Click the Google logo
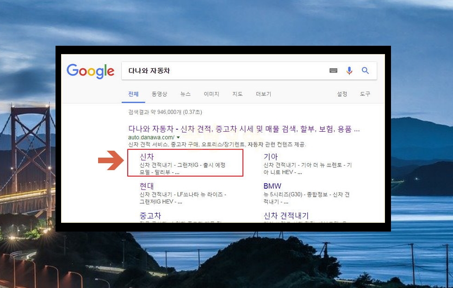453x288 pixels. pyautogui.click(x=90, y=71)
